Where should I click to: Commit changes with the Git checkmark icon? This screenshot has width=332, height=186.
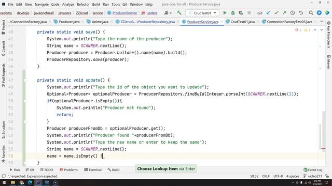276,13
